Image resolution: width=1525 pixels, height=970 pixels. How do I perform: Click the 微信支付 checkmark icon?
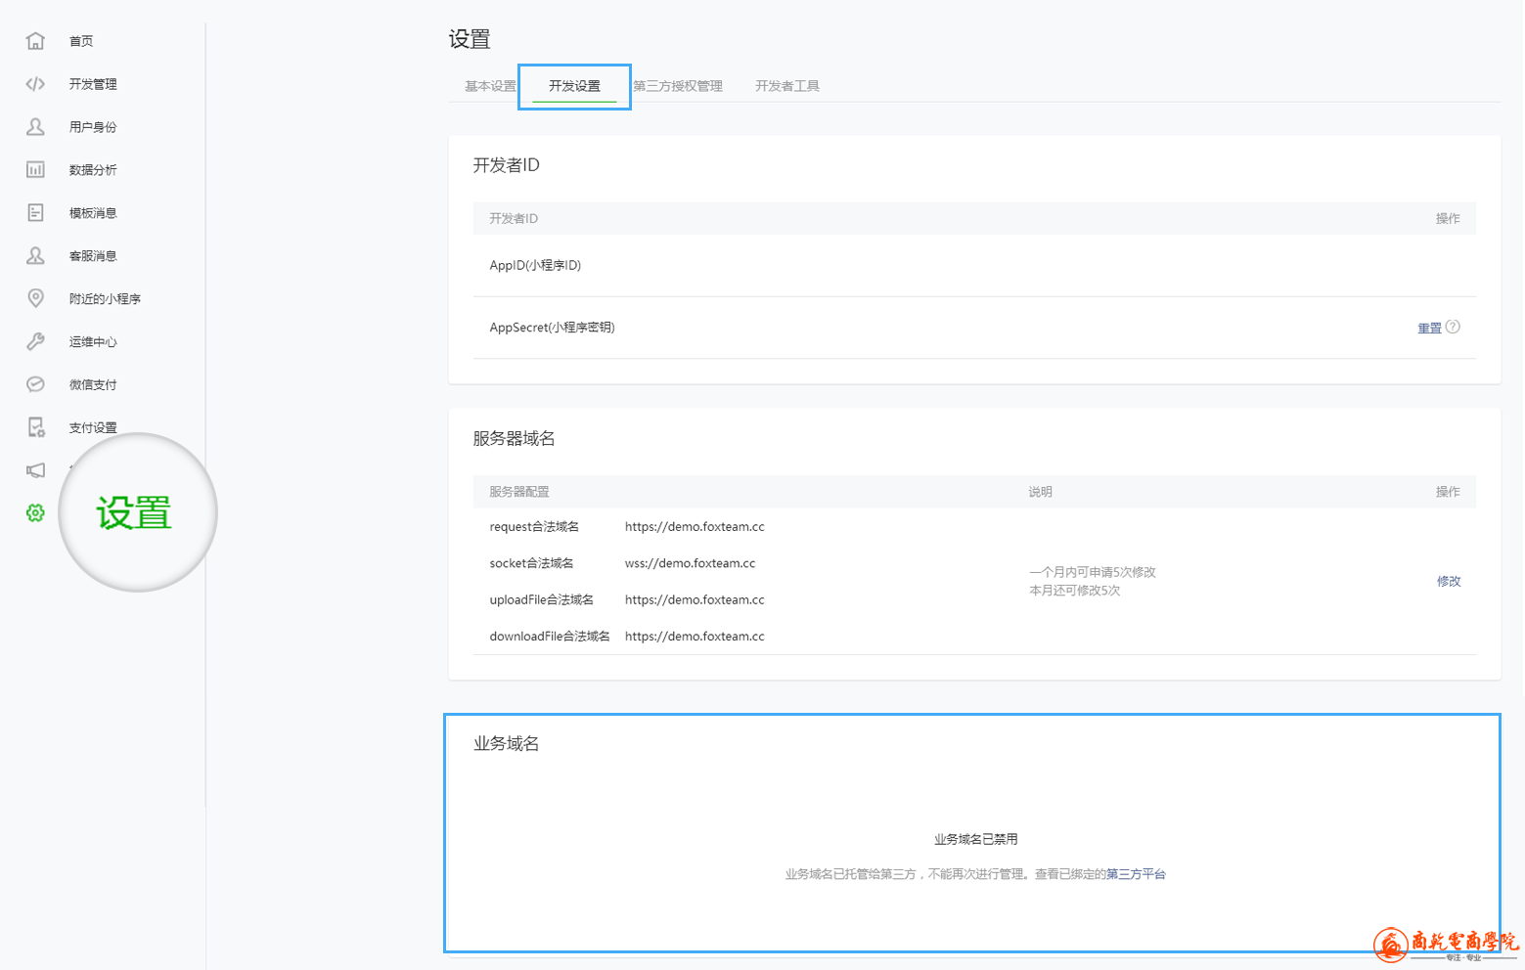(x=35, y=384)
